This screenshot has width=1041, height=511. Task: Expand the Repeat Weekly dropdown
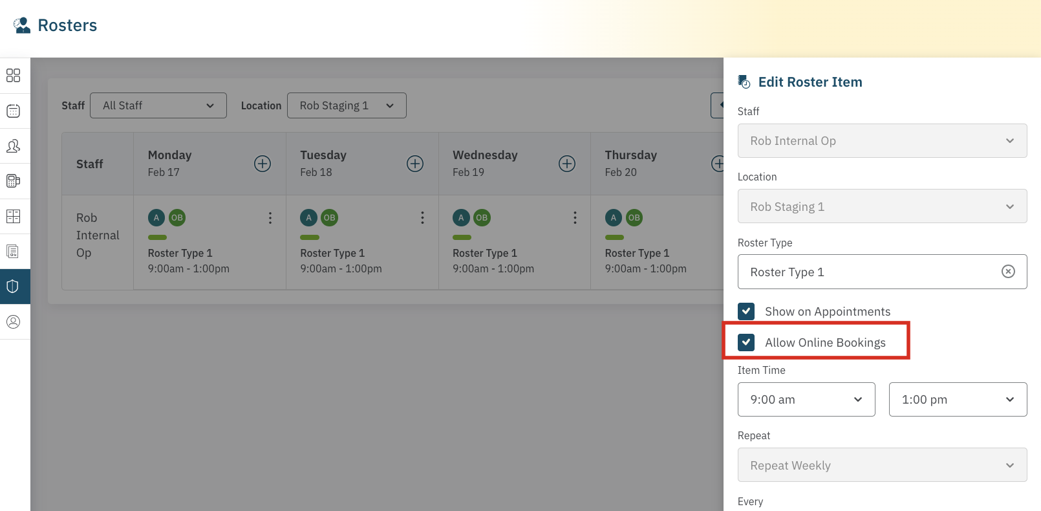[x=882, y=465]
